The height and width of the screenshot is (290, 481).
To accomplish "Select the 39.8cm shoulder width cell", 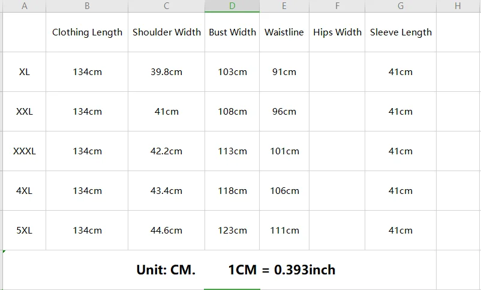I will click(x=167, y=72).
